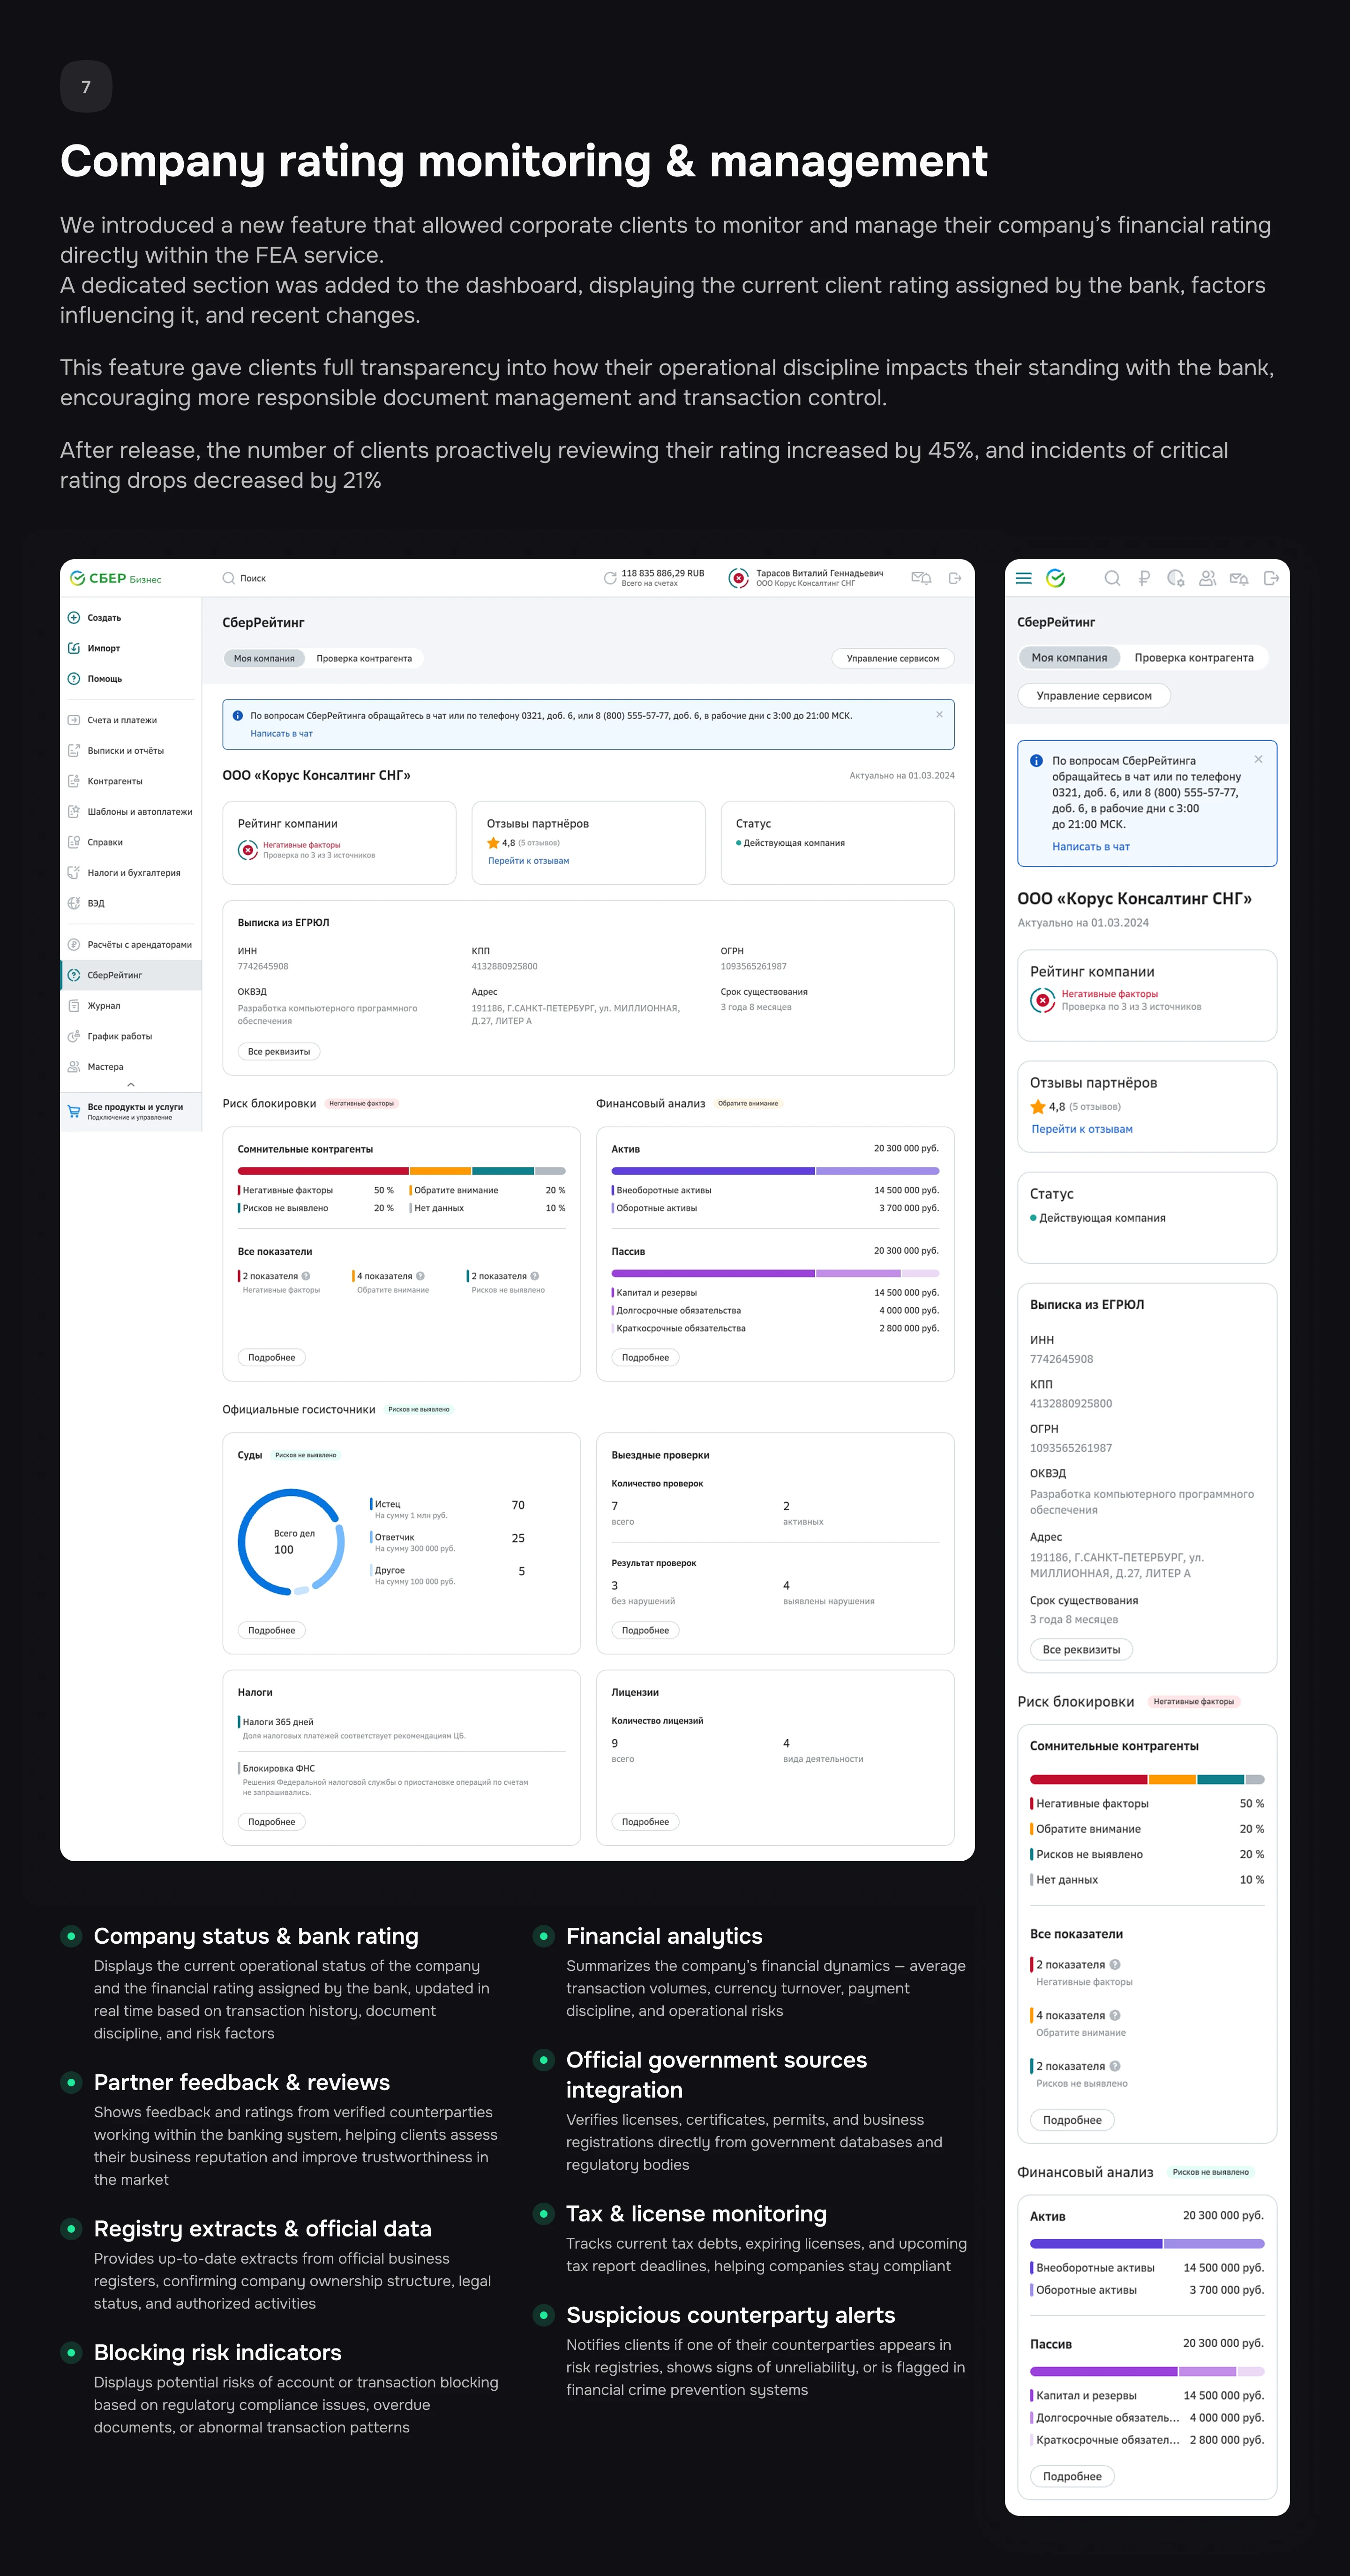Click the Поиск search field in header

coord(253,578)
